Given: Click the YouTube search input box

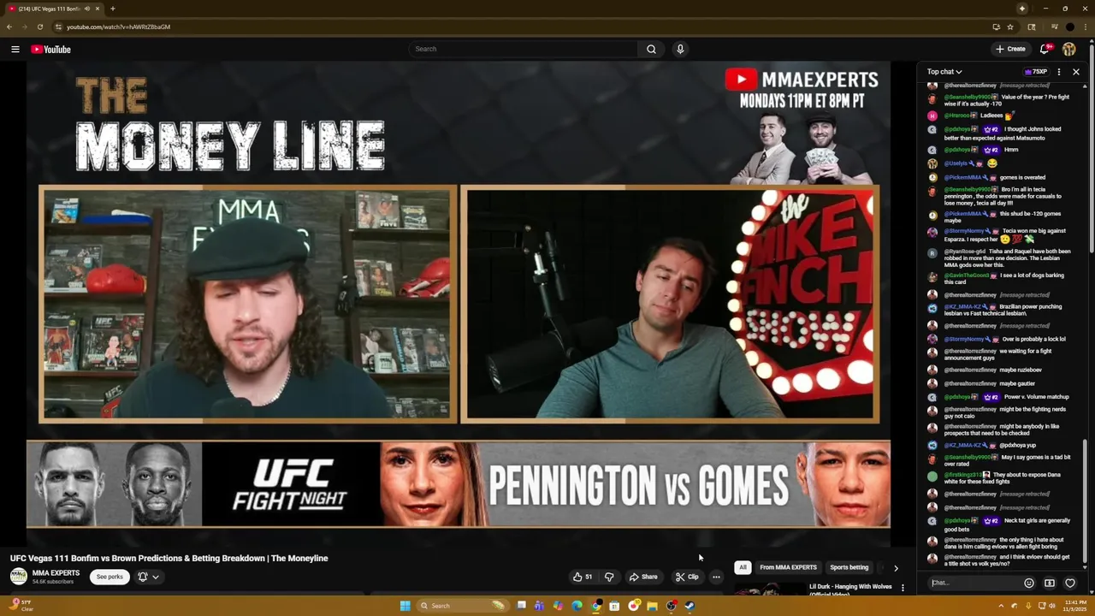Looking at the screenshot, I should point(523,49).
